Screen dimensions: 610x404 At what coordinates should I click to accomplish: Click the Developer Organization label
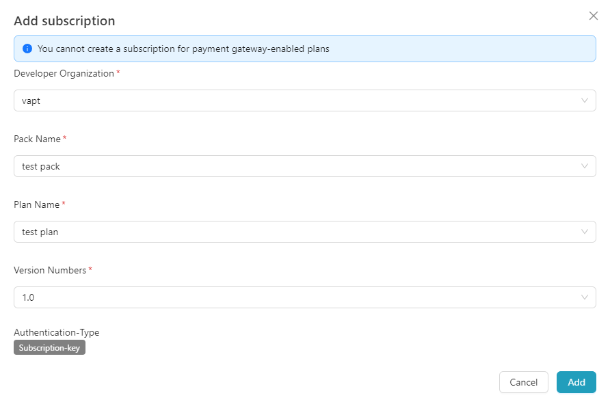coord(64,73)
